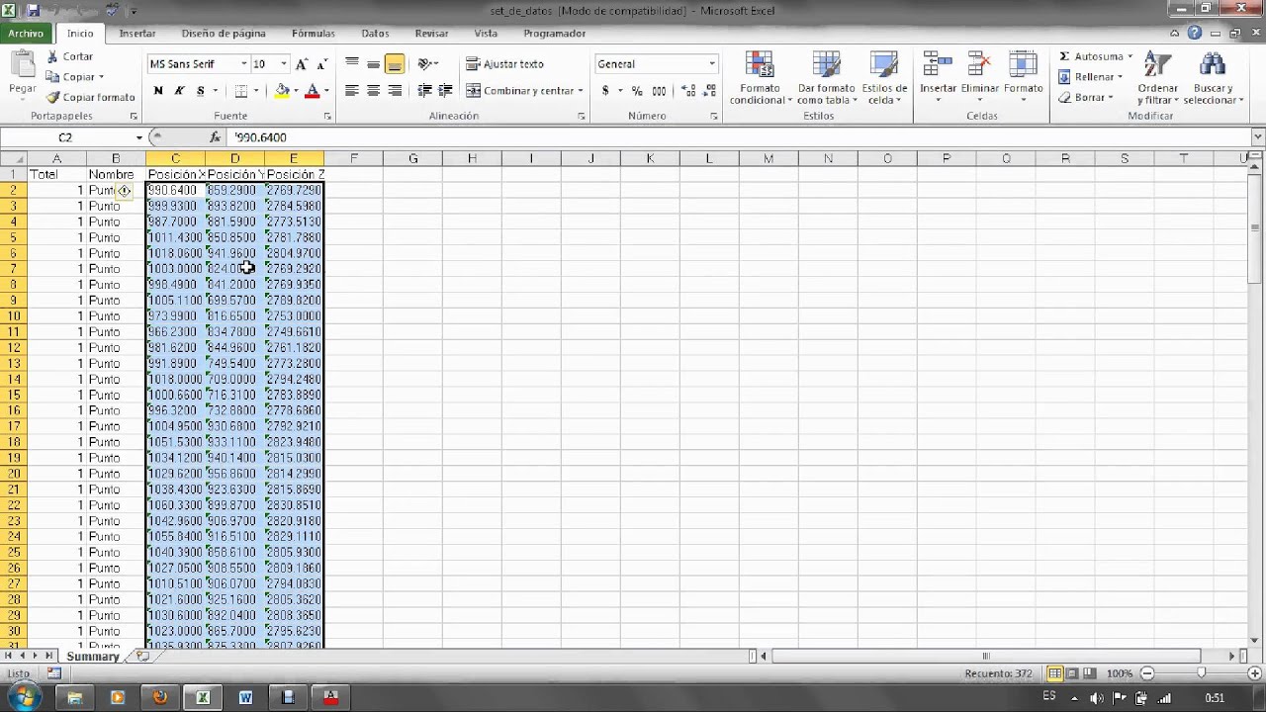Image resolution: width=1266 pixels, height=712 pixels.
Task: Toggle top vertical alignment
Action: pos(352,64)
